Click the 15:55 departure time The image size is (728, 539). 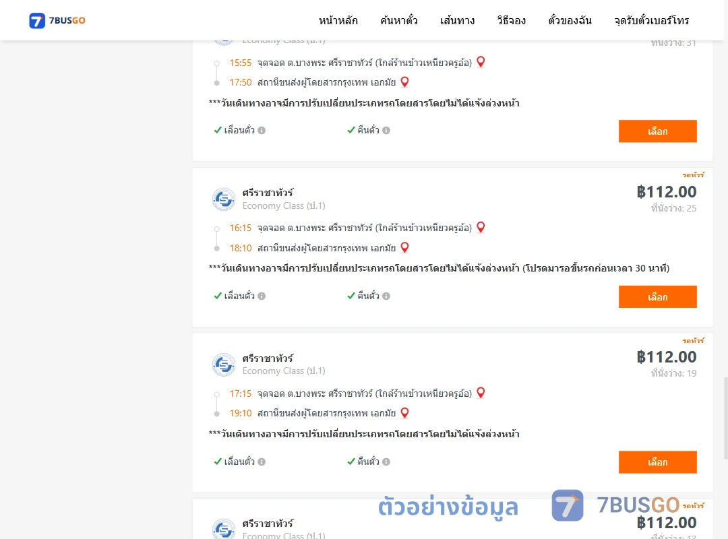pos(241,63)
